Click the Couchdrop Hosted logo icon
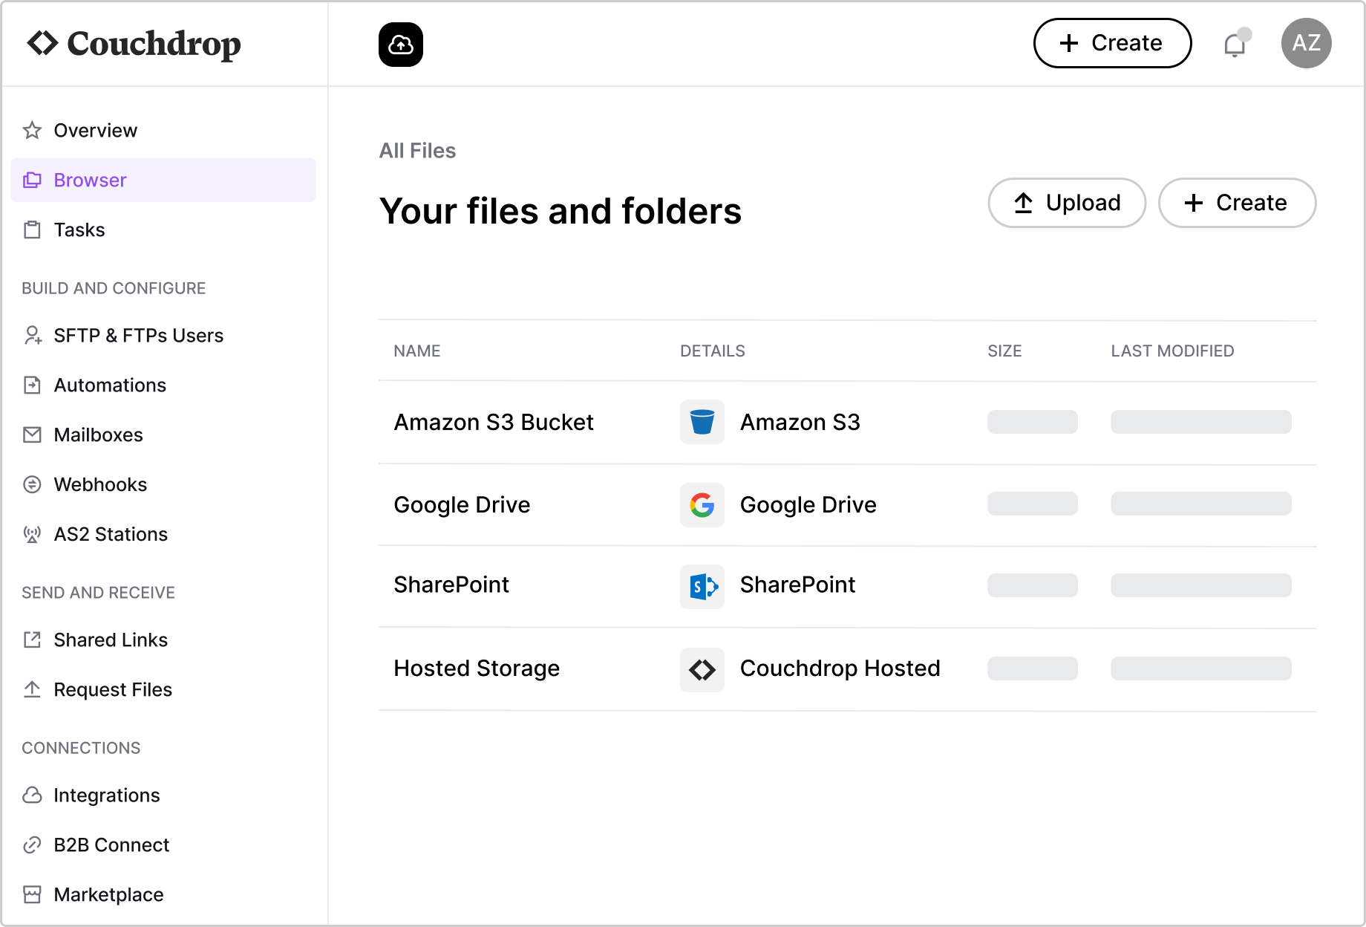The image size is (1366, 927). [x=702, y=670]
